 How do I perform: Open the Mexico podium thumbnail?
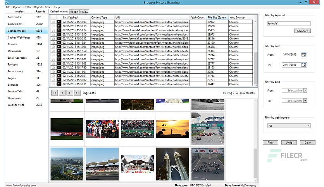click(138, 164)
